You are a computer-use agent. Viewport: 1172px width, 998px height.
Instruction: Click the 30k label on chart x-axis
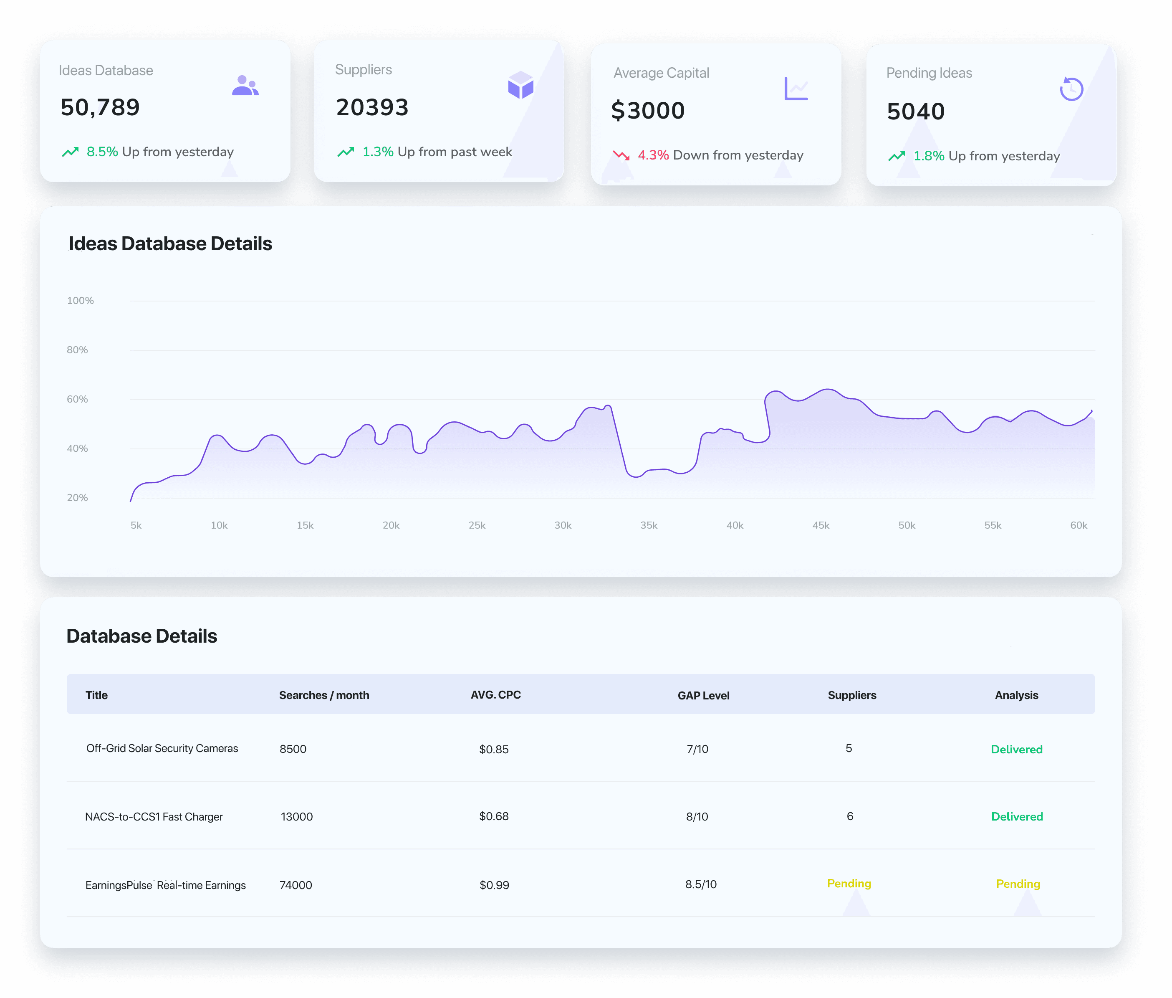(x=563, y=526)
